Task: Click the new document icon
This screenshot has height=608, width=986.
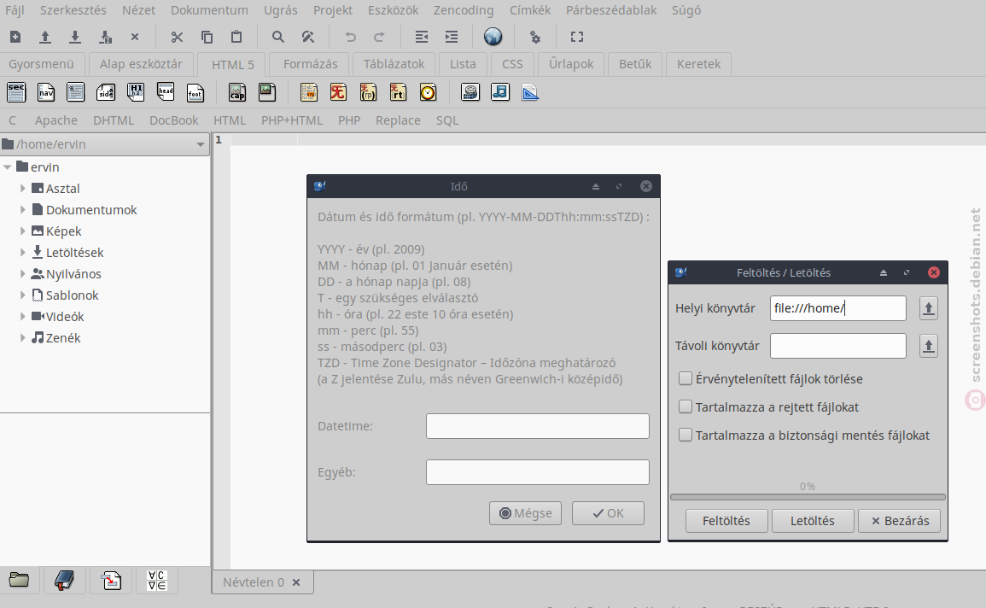Action: pyautogui.click(x=15, y=37)
